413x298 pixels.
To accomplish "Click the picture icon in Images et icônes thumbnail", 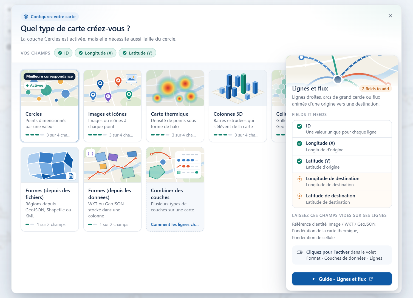I will click(x=131, y=79).
